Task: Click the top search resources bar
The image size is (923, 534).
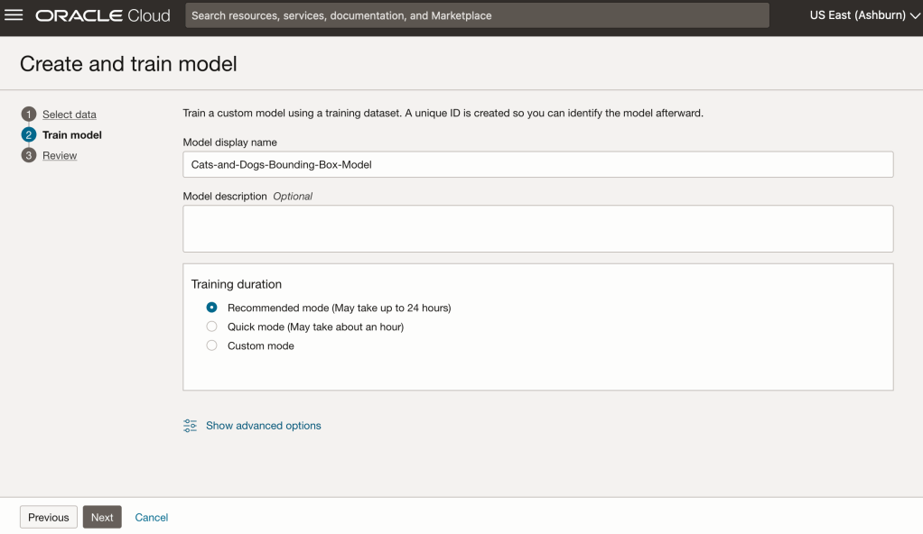Action: coord(477,15)
